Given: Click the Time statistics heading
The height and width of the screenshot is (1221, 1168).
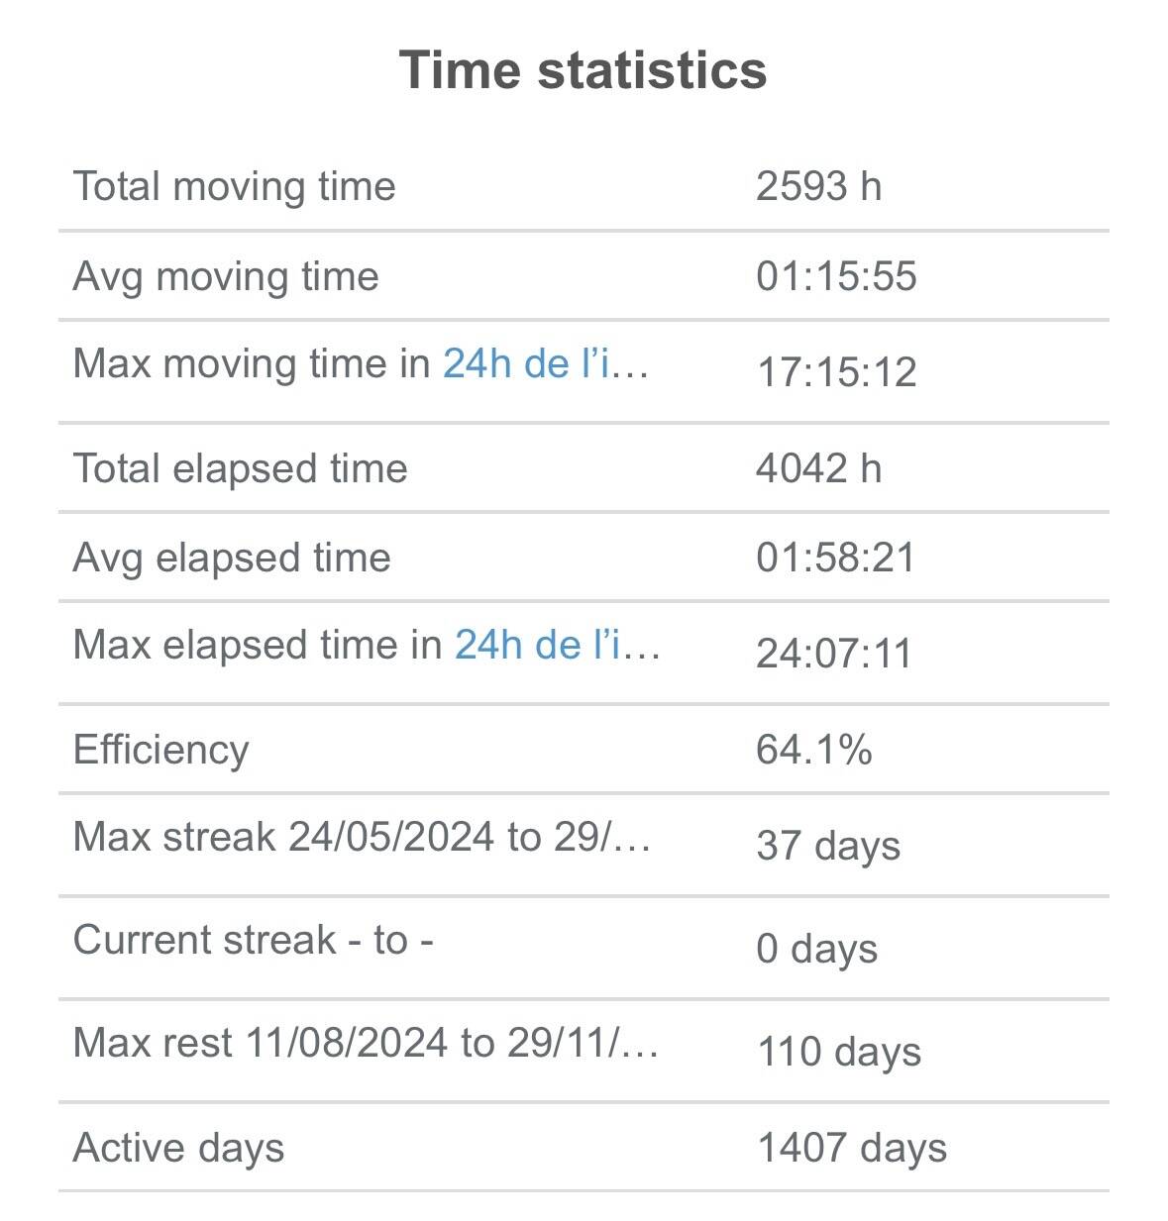Looking at the screenshot, I should (583, 70).
